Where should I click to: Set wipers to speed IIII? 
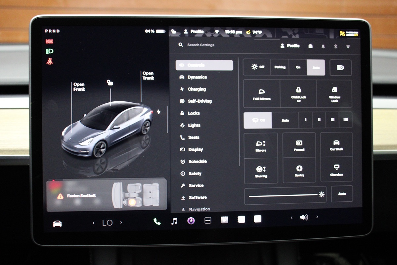[345, 120]
